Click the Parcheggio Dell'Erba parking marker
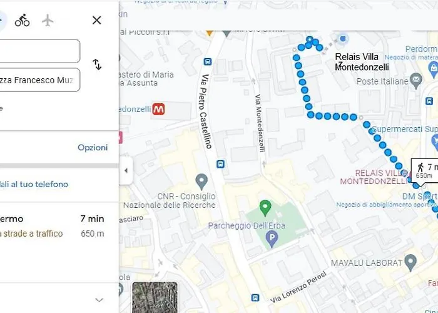The image size is (438, 313). [x=272, y=239]
